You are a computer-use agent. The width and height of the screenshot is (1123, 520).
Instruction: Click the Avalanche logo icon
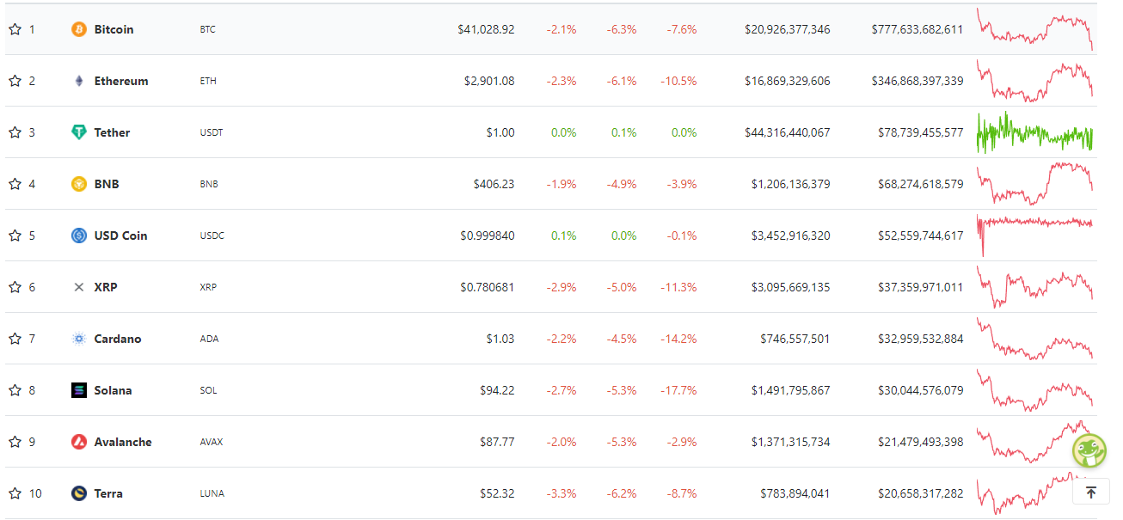coord(79,442)
